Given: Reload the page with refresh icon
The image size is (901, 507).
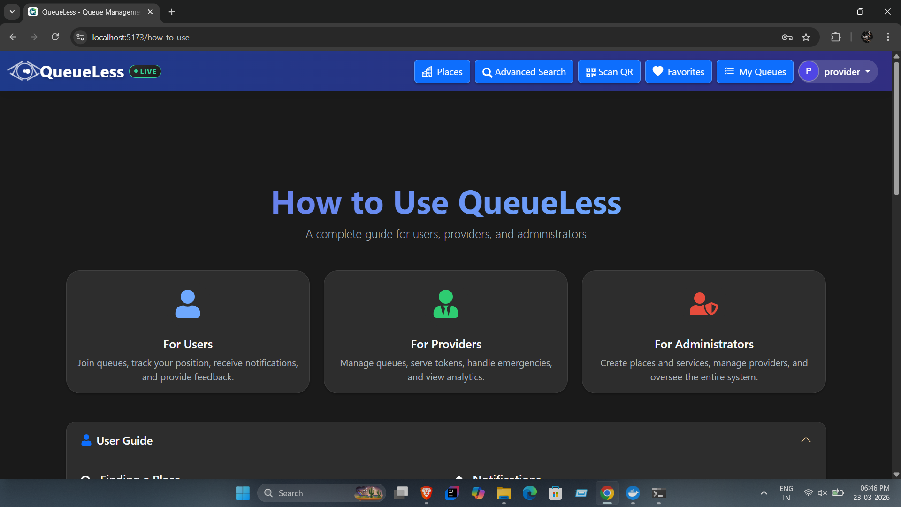Looking at the screenshot, I should click(55, 37).
